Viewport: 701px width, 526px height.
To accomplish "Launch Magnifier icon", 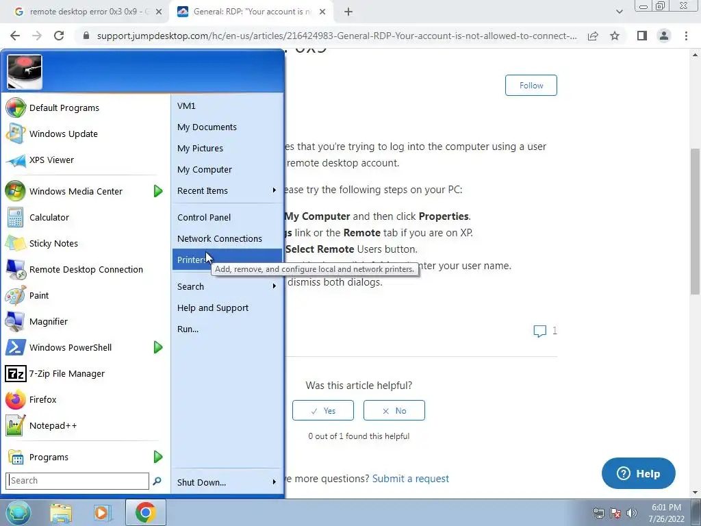I will (16, 321).
